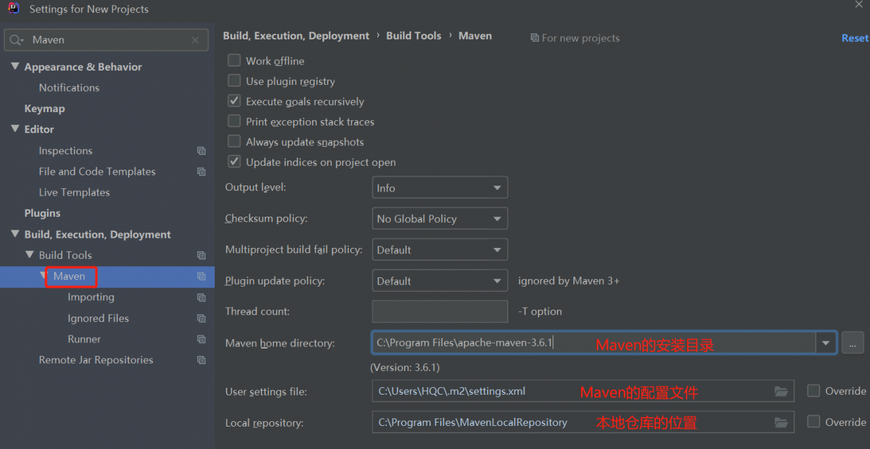Open Runner settings under Maven
Screen dimensions: 870x449
(x=84, y=339)
